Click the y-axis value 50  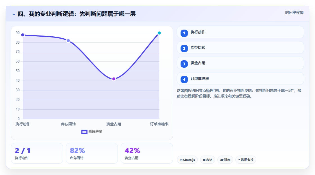(x=18, y=71)
